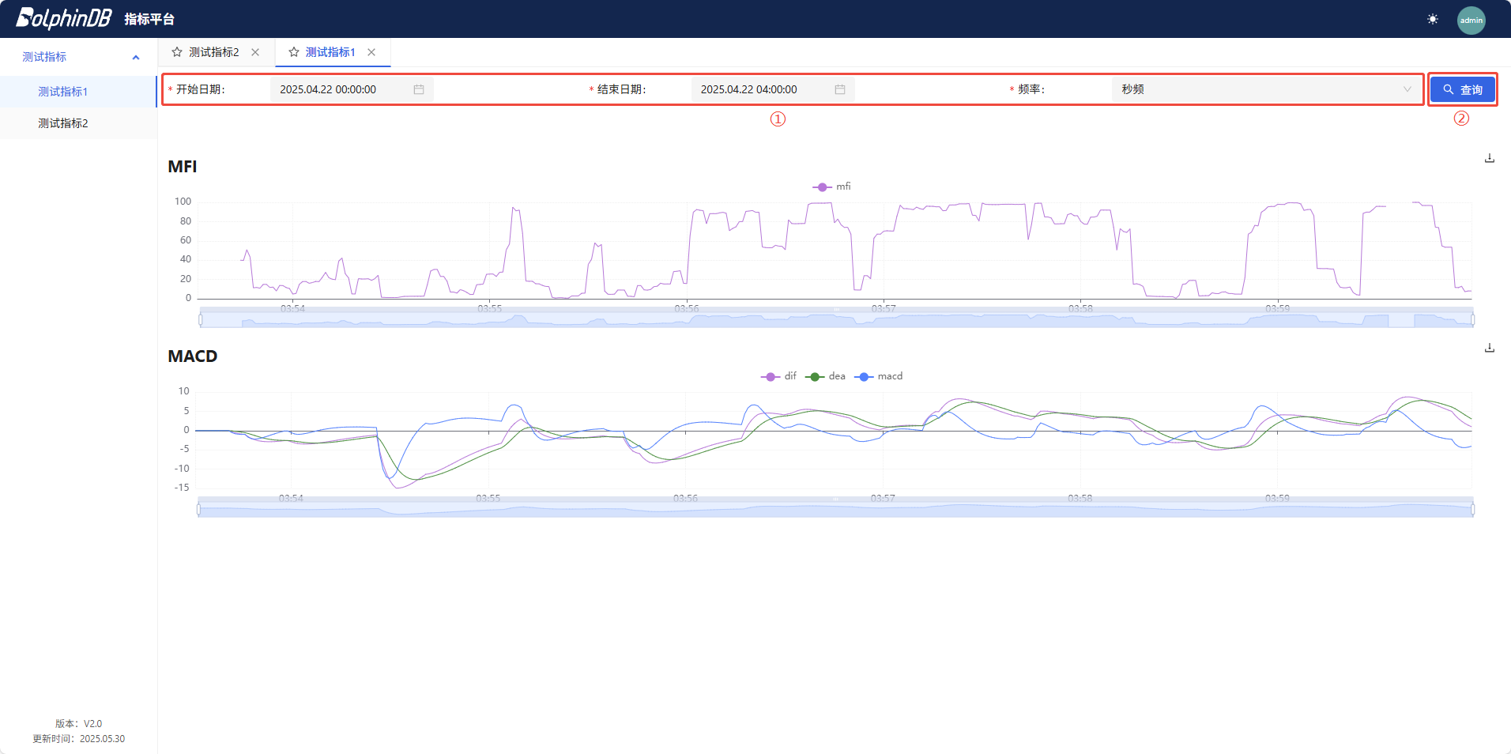Toggle dif series visibility in MACD legend
Image resolution: width=1511 pixels, height=754 pixels.
pyautogui.click(x=778, y=376)
